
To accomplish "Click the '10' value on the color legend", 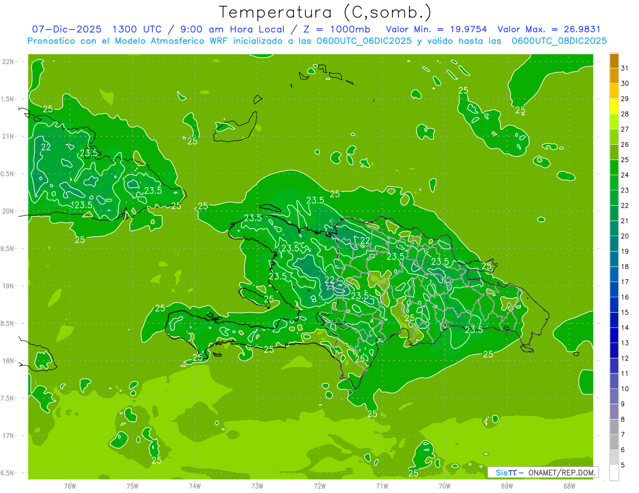I will click(625, 389).
